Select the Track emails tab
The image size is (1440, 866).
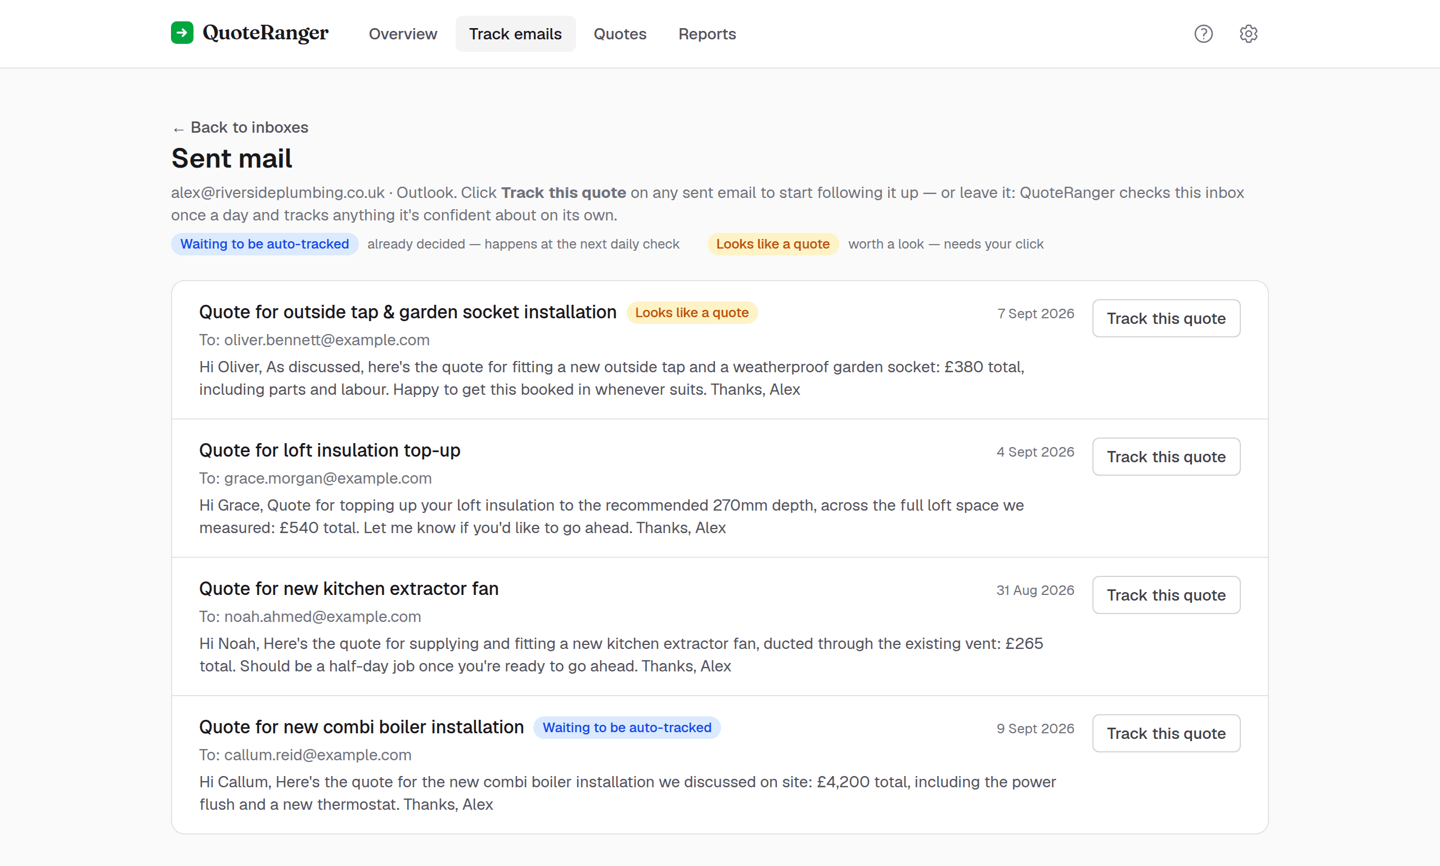[x=515, y=34]
